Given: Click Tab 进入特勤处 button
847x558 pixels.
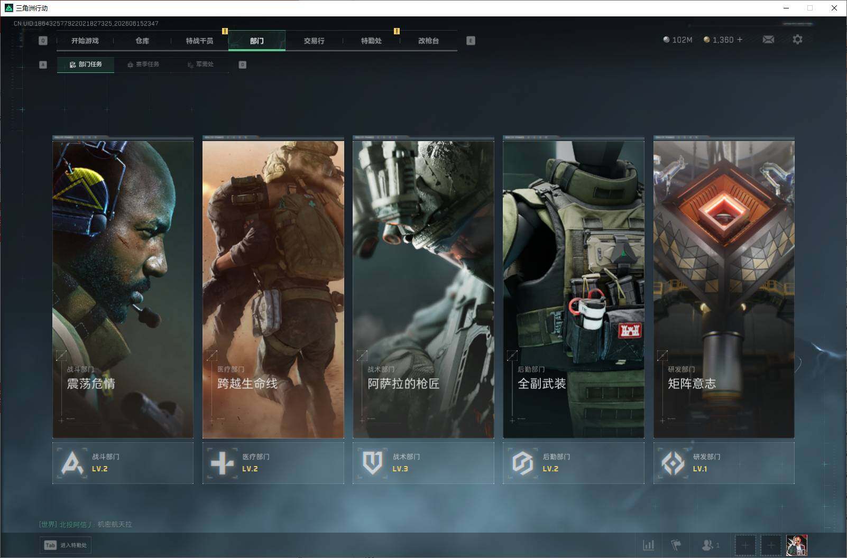Looking at the screenshot, I should [65, 545].
